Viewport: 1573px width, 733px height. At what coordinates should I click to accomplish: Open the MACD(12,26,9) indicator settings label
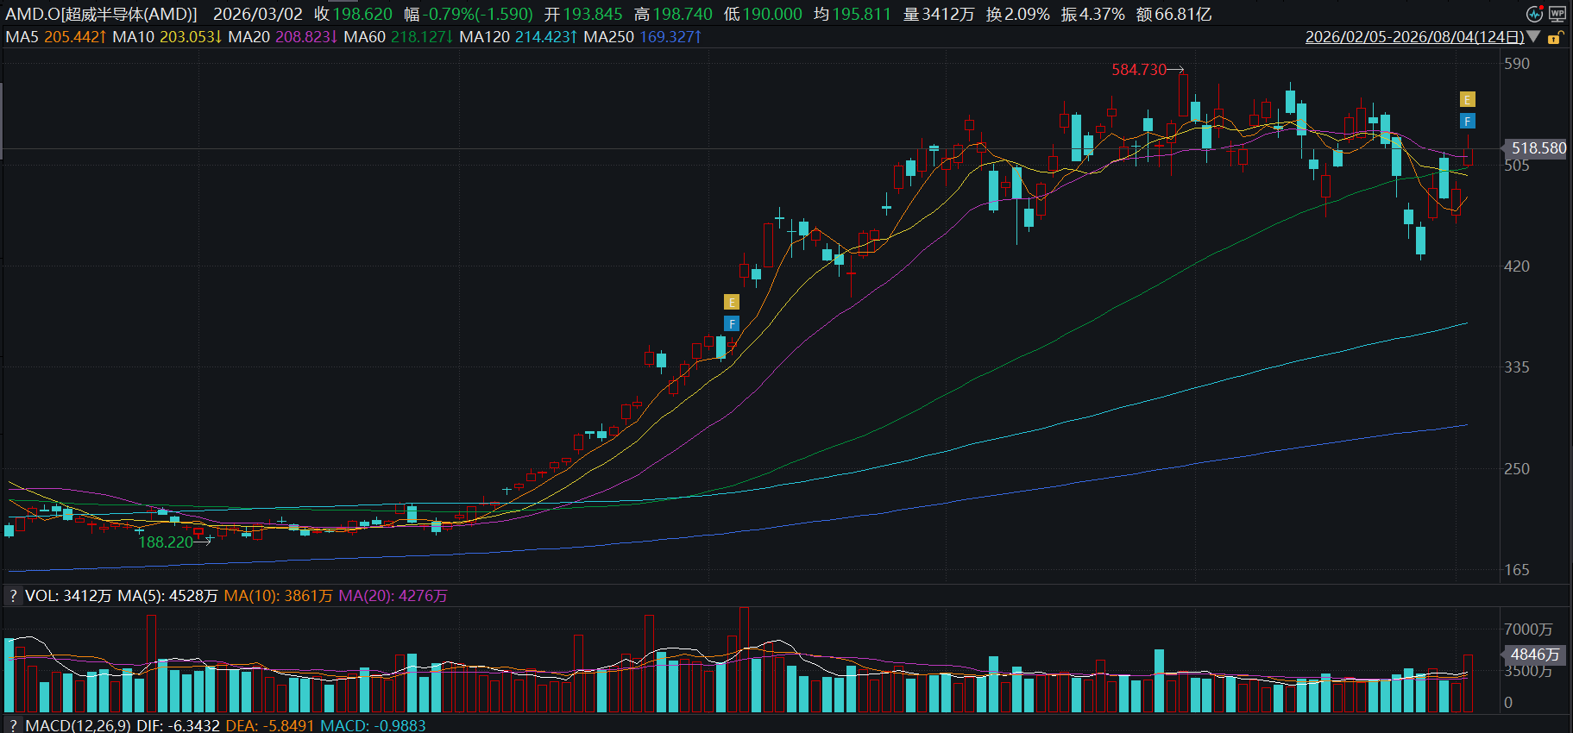[x=79, y=725]
